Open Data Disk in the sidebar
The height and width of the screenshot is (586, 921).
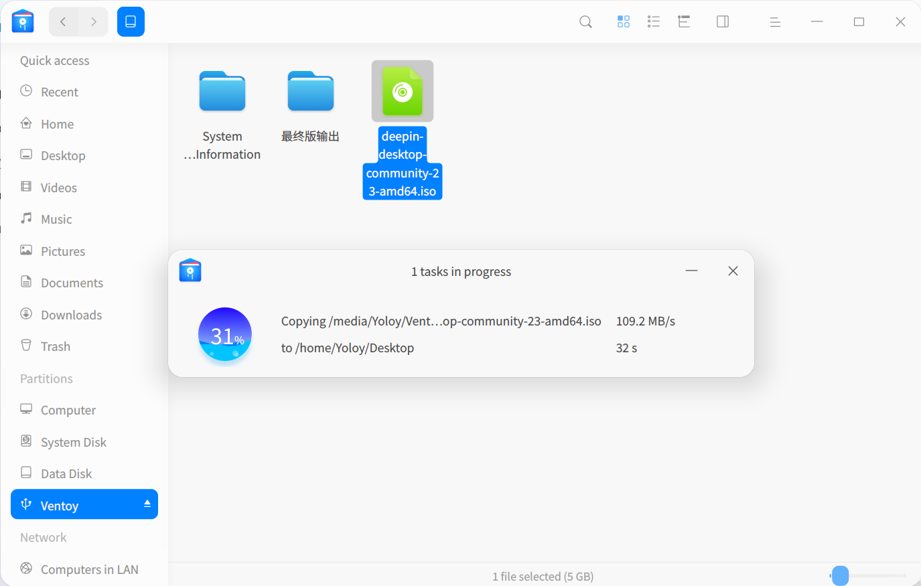pyautogui.click(x=84, y=473)
